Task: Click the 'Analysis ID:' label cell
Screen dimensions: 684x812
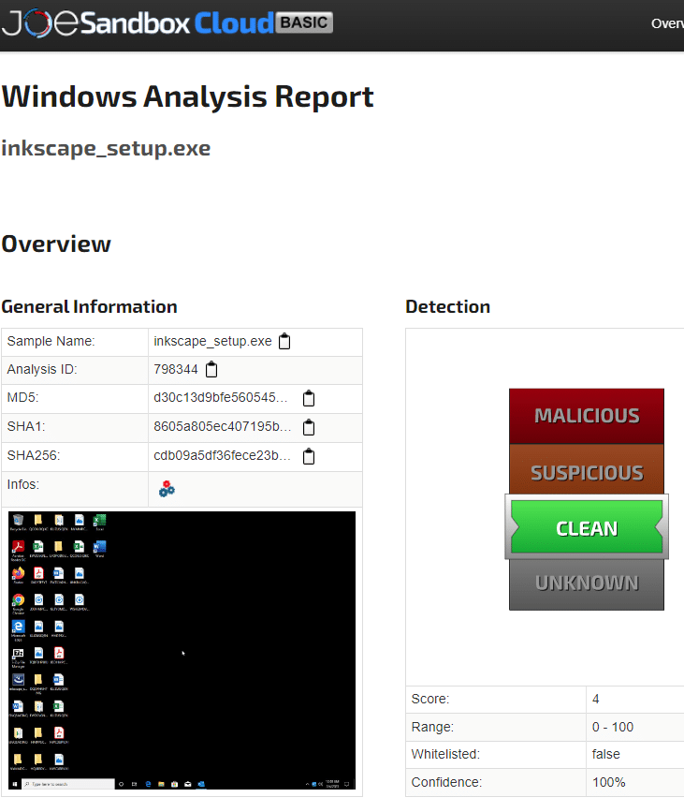Action: tap(75, 370)
